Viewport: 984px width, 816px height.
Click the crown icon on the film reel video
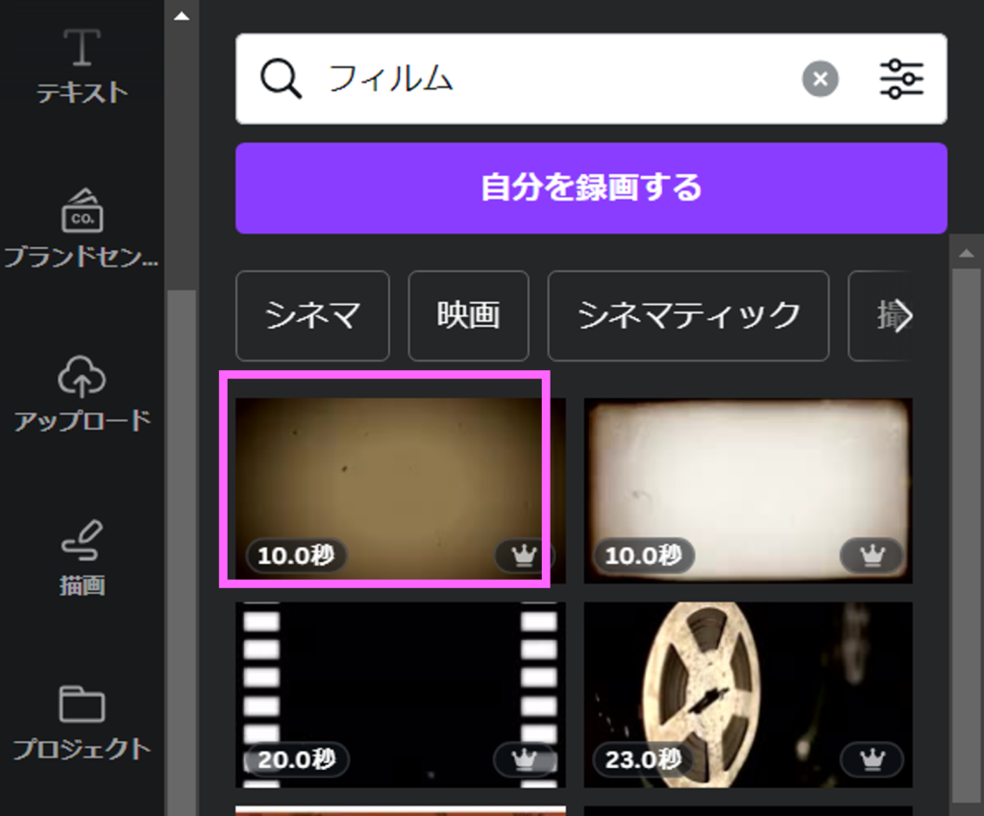872,759
